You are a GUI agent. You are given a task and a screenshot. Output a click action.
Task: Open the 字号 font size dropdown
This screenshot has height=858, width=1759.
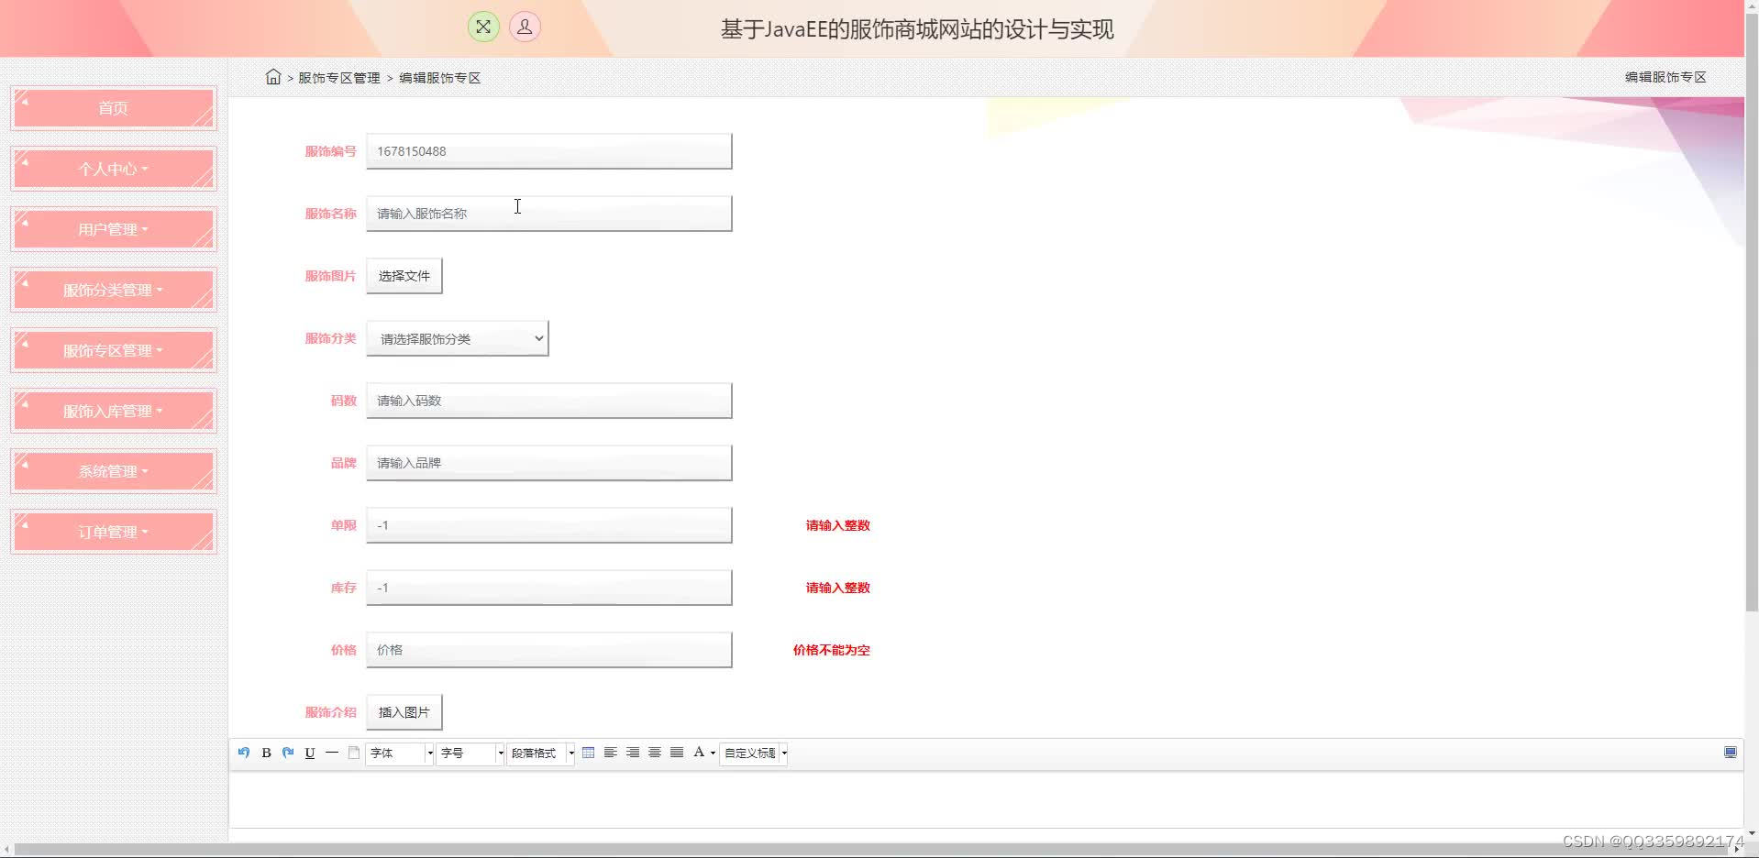coord(470,753)
